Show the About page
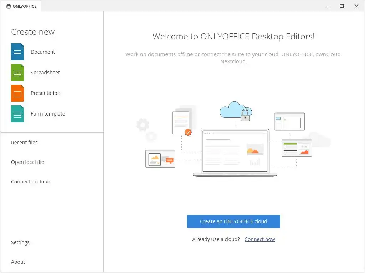The image size is (365, 273). click(x=18, y=262)
